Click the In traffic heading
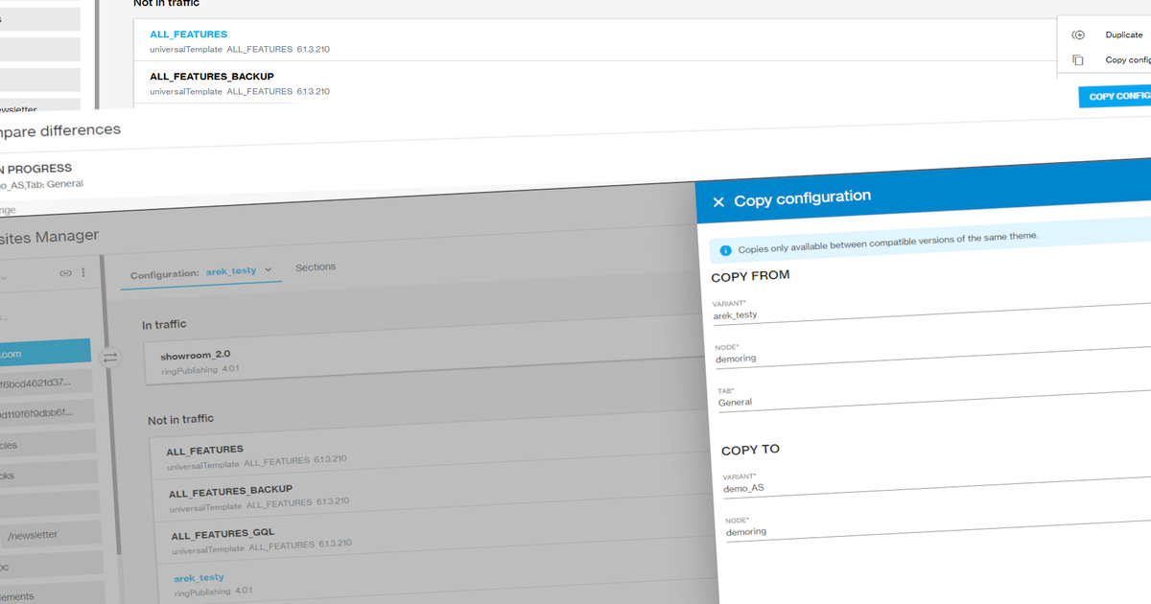Screen dimensions: 1151x604 click(164, 325)
